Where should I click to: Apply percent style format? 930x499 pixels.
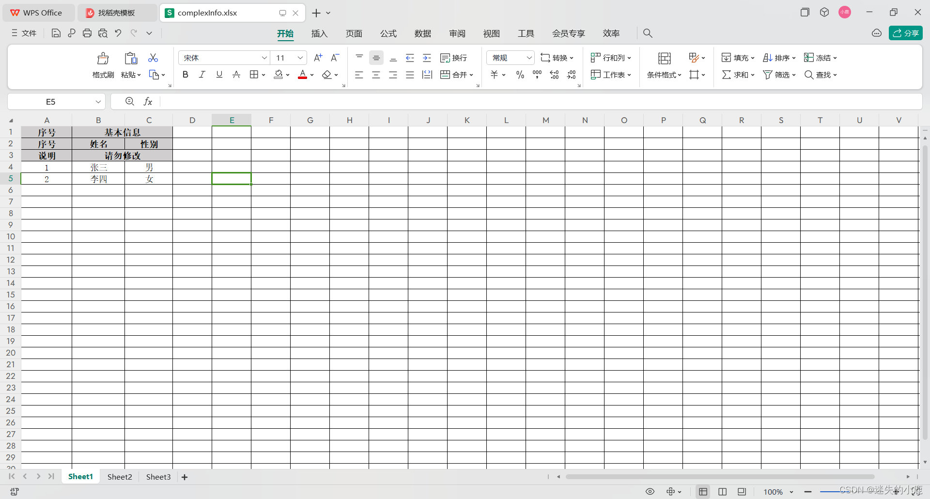click(x=520, y=75)
